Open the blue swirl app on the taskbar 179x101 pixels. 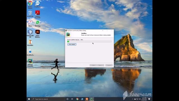tap(82, 99)
